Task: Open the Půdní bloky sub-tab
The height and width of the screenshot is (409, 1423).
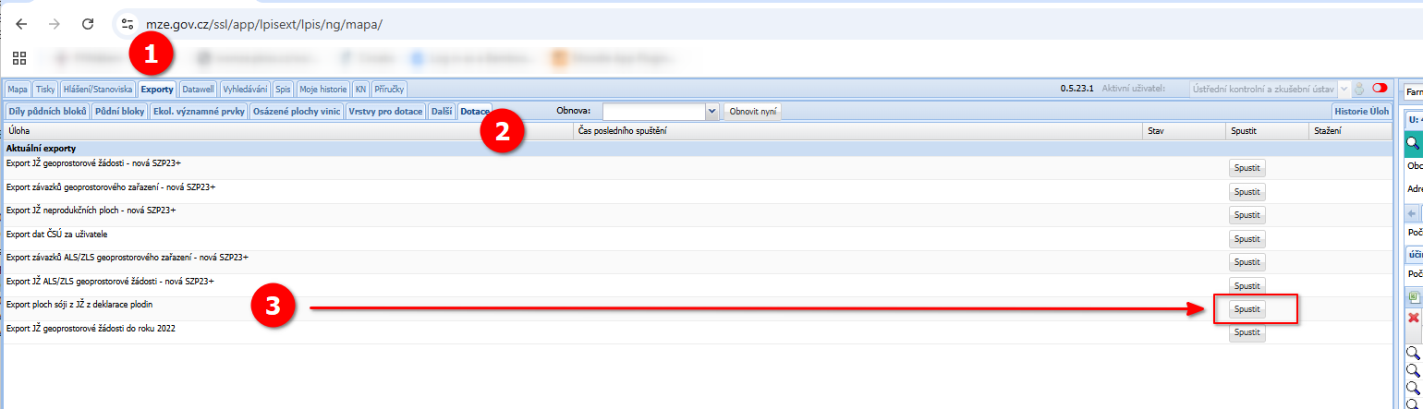Action: (x=119, y=111)
